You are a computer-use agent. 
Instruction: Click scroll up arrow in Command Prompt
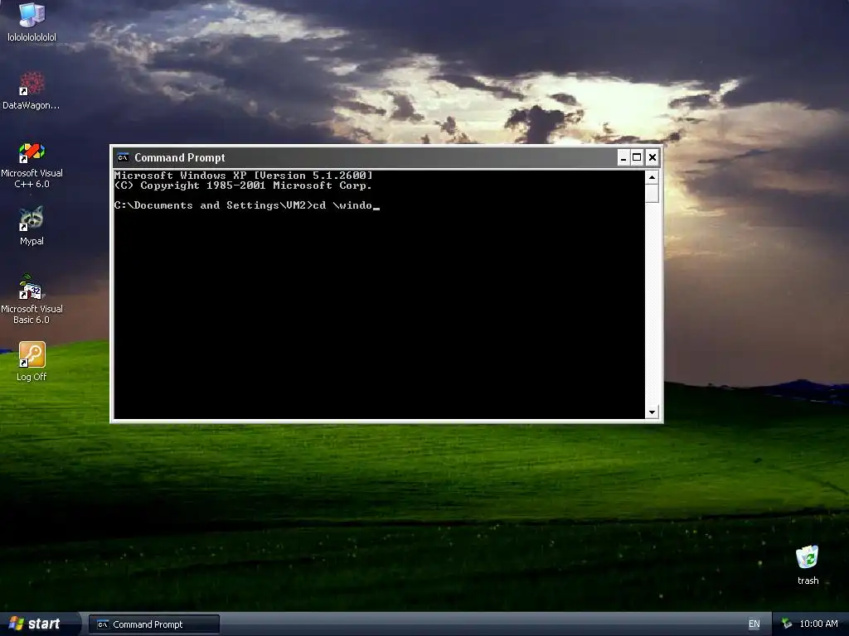tap(652, 177)
